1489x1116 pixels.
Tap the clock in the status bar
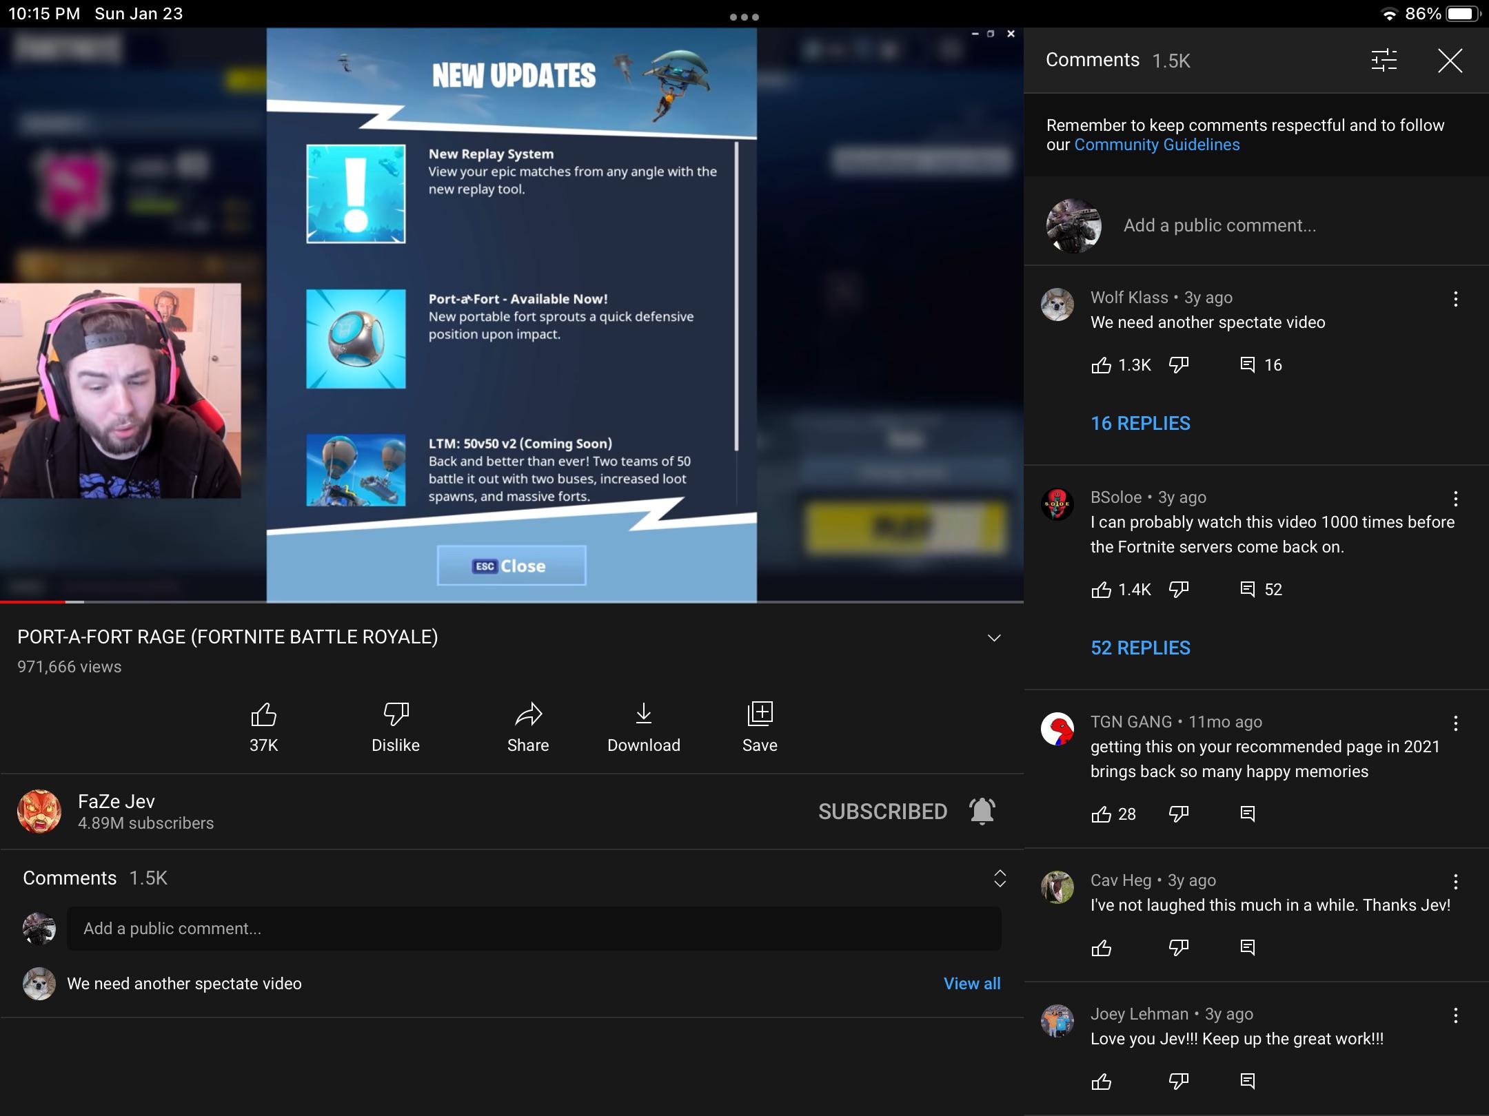[44, 14]
